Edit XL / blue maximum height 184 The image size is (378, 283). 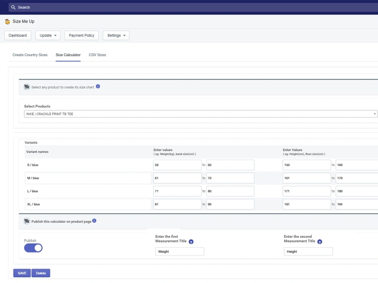357,204
